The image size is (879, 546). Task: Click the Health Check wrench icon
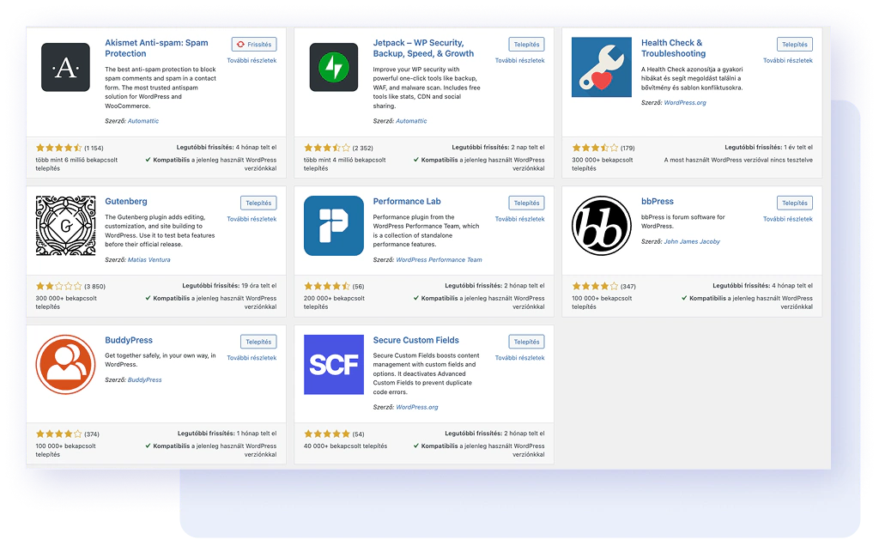[602, 68]
